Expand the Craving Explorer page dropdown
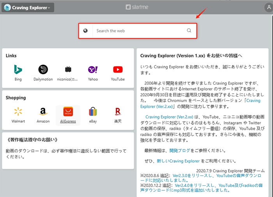 tap(28, 7)
